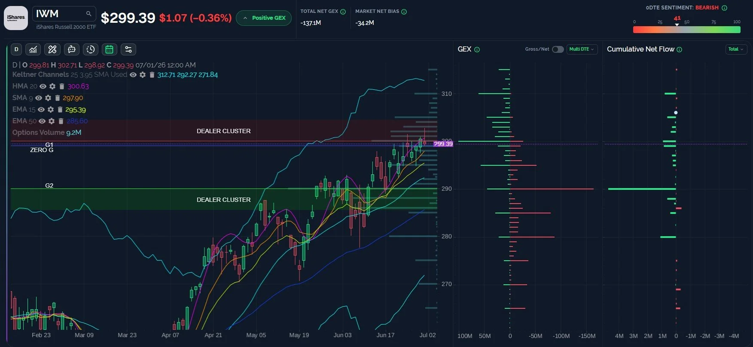Screen dimensions: 753x347
Task: Delete the EMA 50 indicator
Action: 61,121
